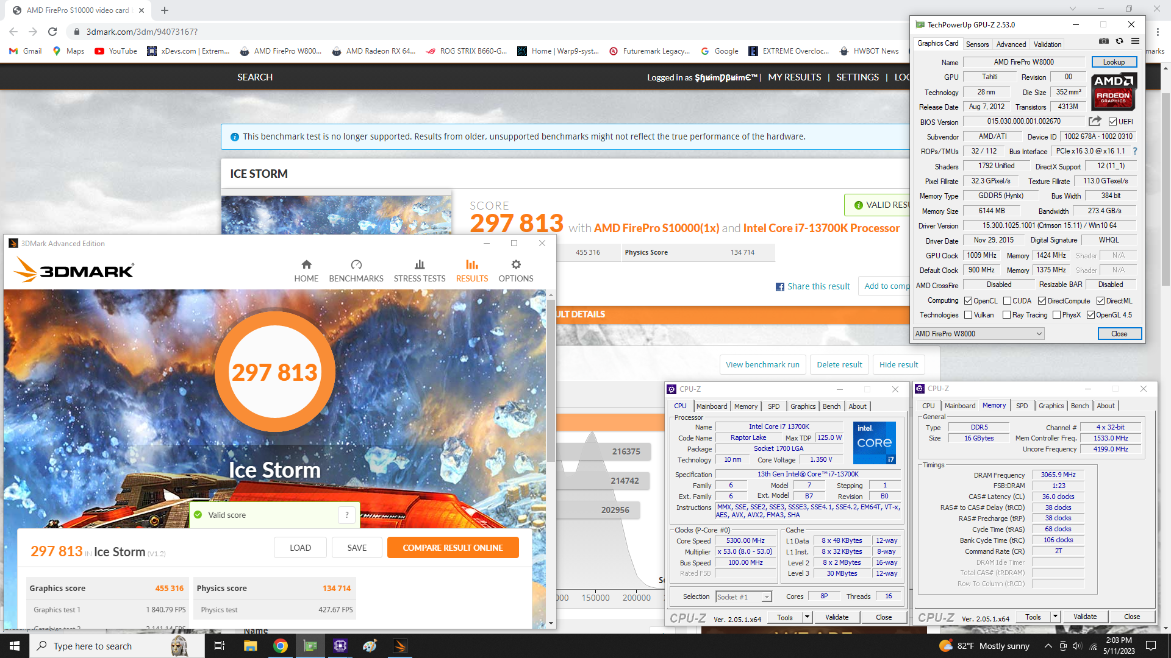1171x658 pixels.
Task: Toggle CUDA checkbox
Action: pyautogui.click(x=1007, y=301)
